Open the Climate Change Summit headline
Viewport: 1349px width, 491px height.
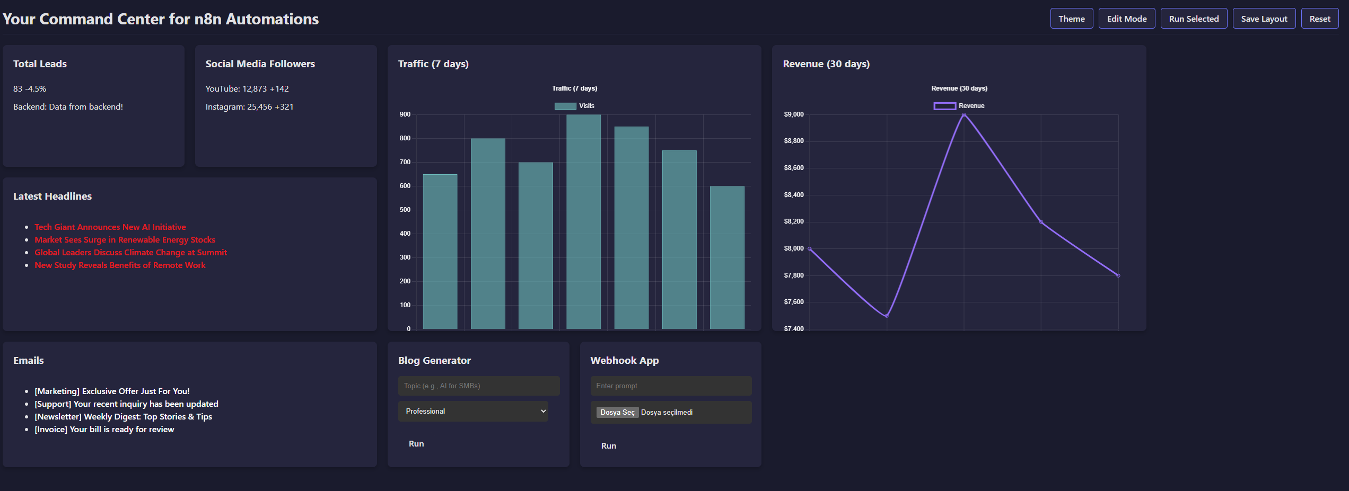pyautogui.click(x=130, y=252)
